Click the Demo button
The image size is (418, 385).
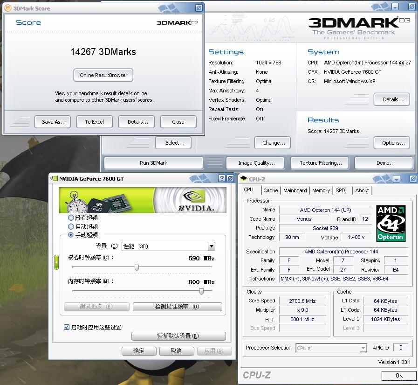point(384,163)
